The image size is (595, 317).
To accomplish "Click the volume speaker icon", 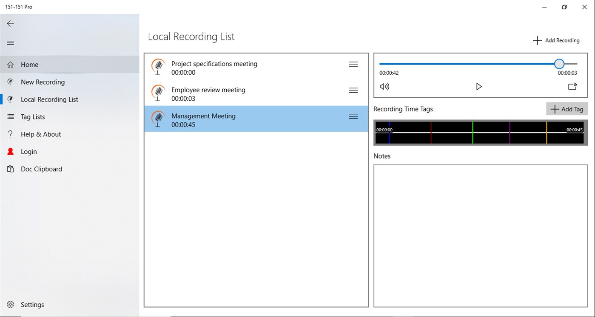I will (x=384, y=86).
